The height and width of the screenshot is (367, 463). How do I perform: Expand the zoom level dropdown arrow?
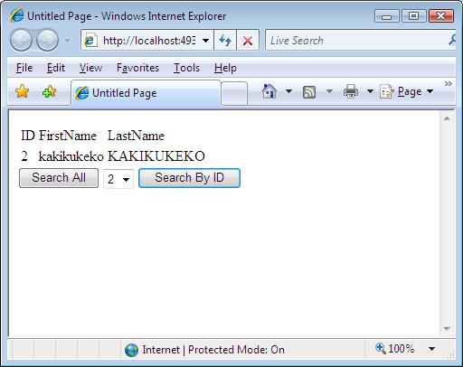(431, 349)
